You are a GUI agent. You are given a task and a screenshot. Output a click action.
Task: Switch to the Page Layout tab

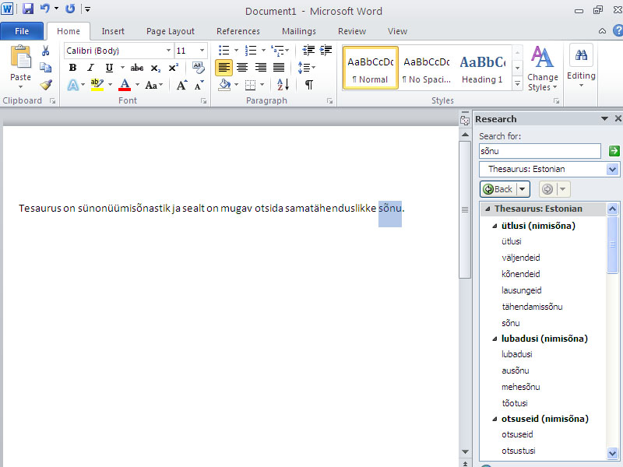171,31
